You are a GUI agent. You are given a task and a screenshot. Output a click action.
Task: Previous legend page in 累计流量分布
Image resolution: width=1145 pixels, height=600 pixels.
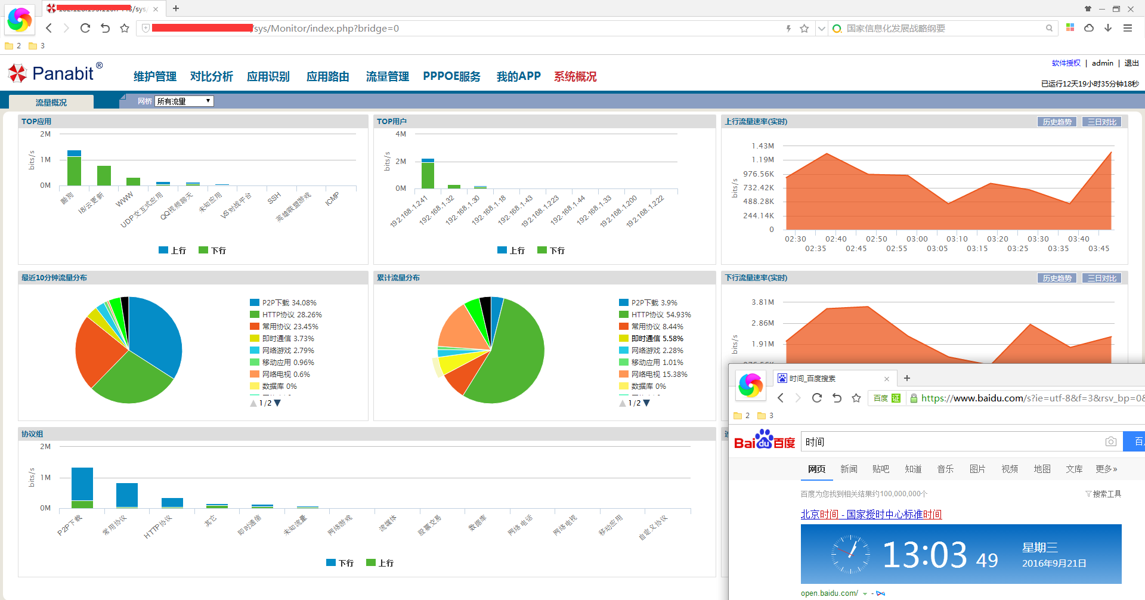coord(623,403)
